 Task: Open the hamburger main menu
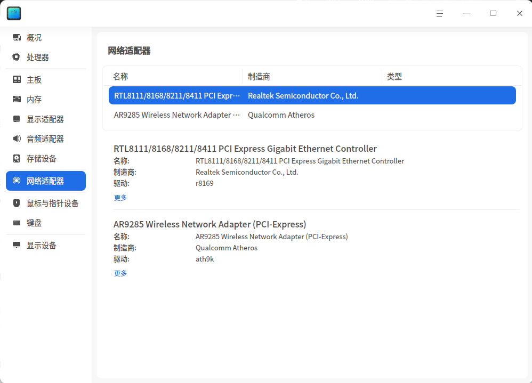440,13
